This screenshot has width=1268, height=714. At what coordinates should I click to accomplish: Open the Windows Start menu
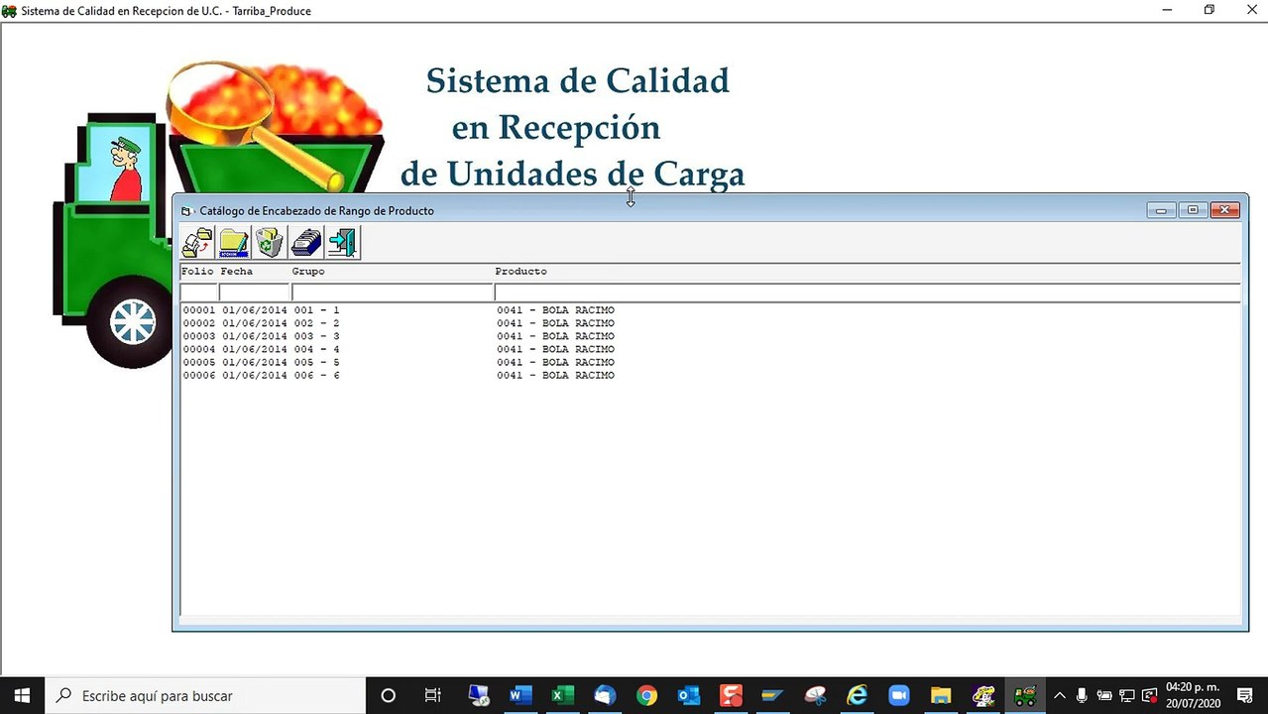click(x=22, y=696)
